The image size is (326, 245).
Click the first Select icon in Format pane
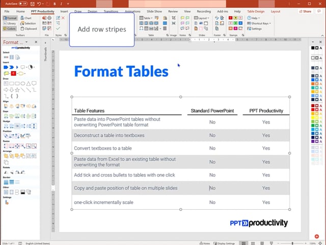coord(6,57)
